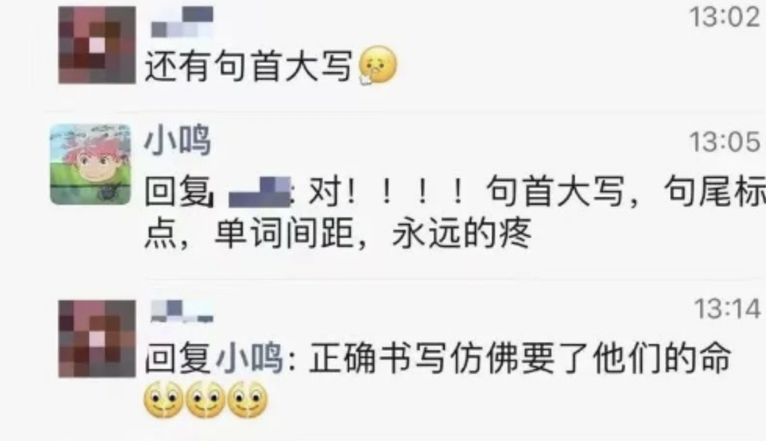Tap the middle smiley emoji in the last message
This screenshot has height=441, width=766.
tap(206, 400)
